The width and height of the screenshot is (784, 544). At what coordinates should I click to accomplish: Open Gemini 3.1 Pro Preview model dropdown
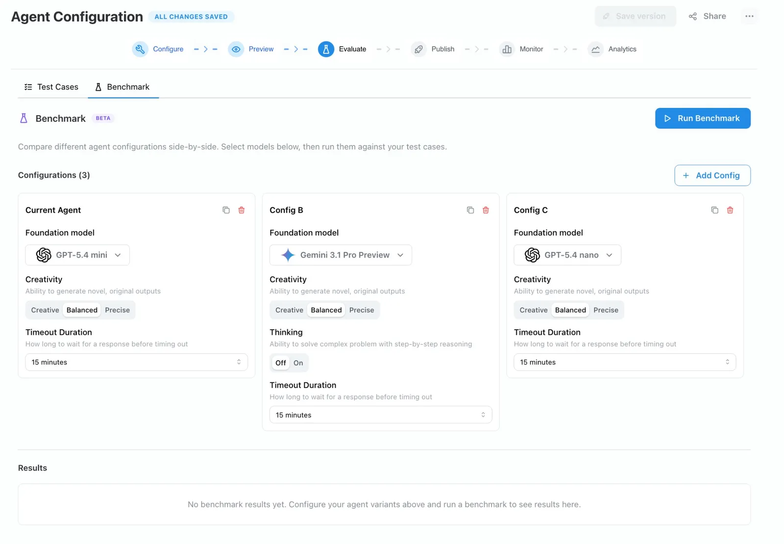(x=341, y=255)
